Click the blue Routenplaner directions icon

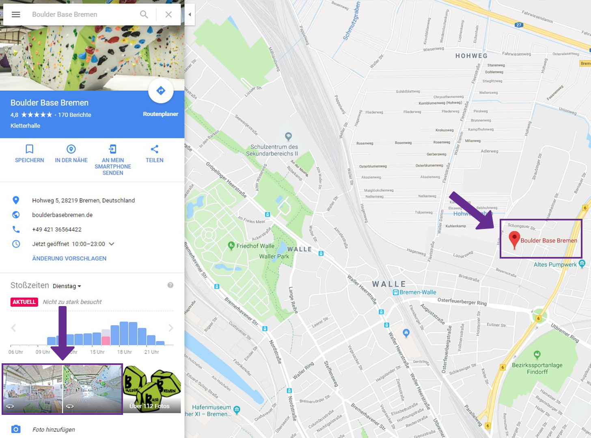tap(161, 91)
